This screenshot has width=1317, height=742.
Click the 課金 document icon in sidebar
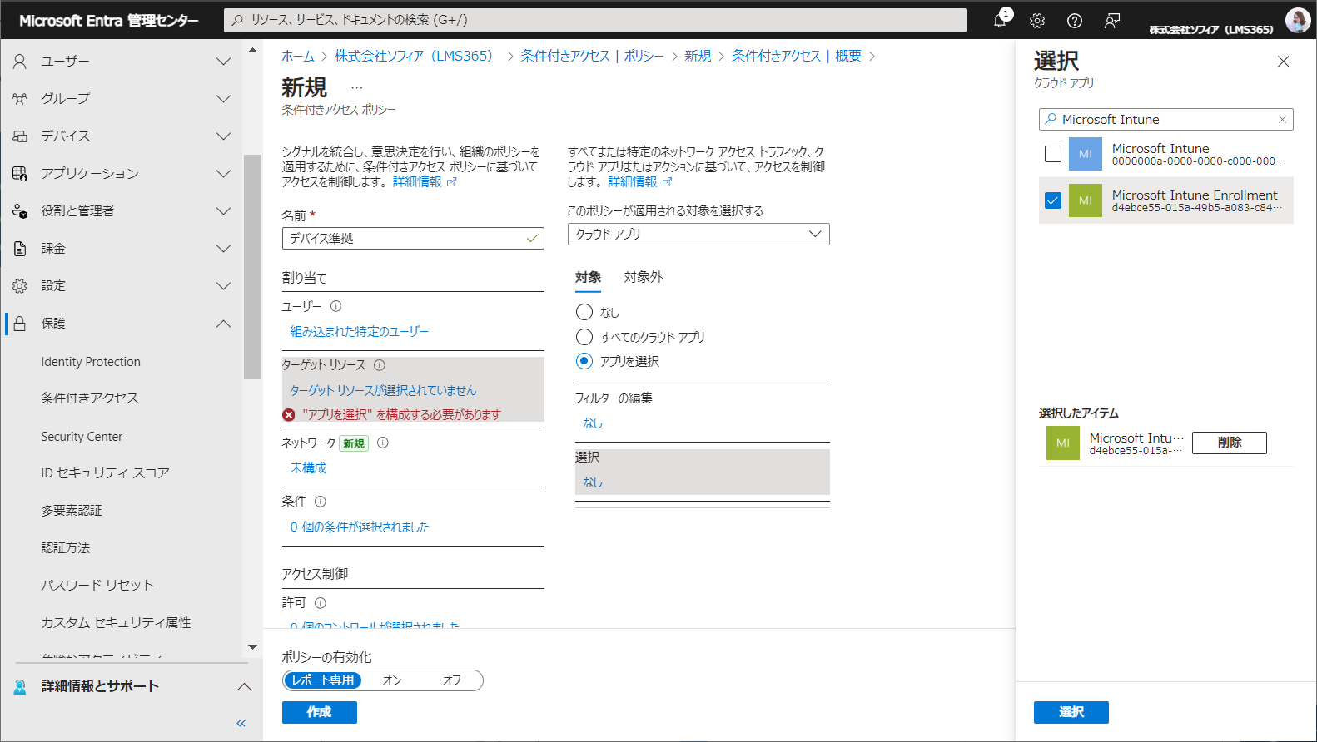point(20,249)
